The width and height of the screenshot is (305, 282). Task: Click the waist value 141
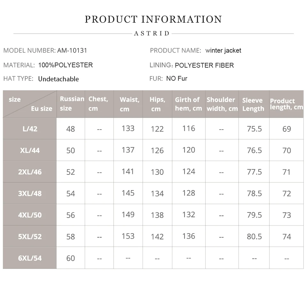pyautogui.click(x=128, y=172)
